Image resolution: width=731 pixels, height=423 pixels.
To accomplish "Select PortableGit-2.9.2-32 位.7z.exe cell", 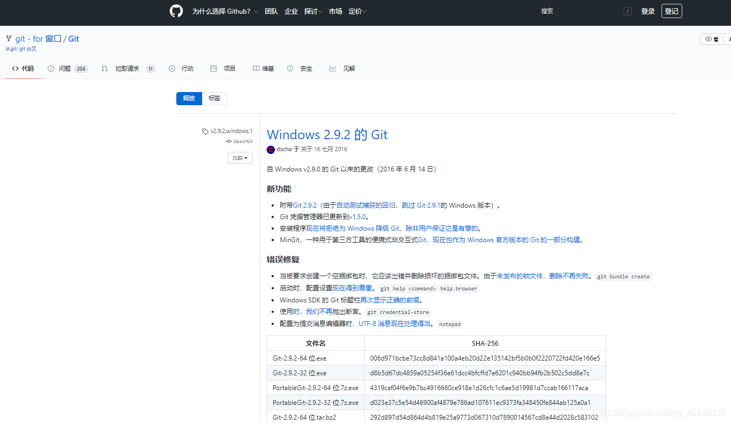I will coord(315,403).
